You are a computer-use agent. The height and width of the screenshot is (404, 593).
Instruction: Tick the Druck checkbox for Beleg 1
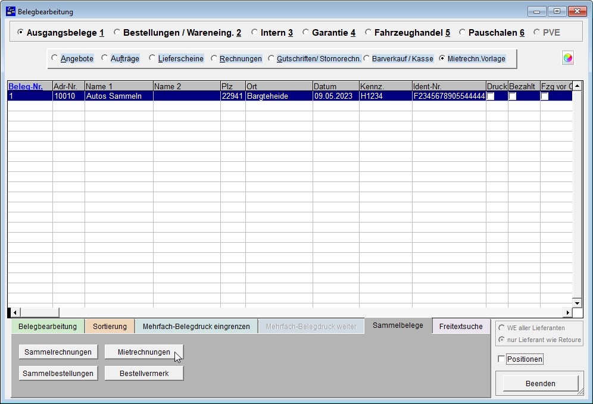pyautogui.click(x=491, y=96)
